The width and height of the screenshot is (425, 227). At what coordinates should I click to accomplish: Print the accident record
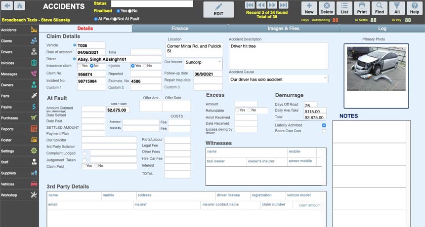362,8
